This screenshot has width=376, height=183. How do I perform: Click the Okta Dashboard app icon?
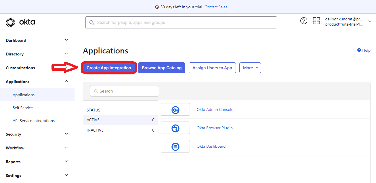pos(175,146)
